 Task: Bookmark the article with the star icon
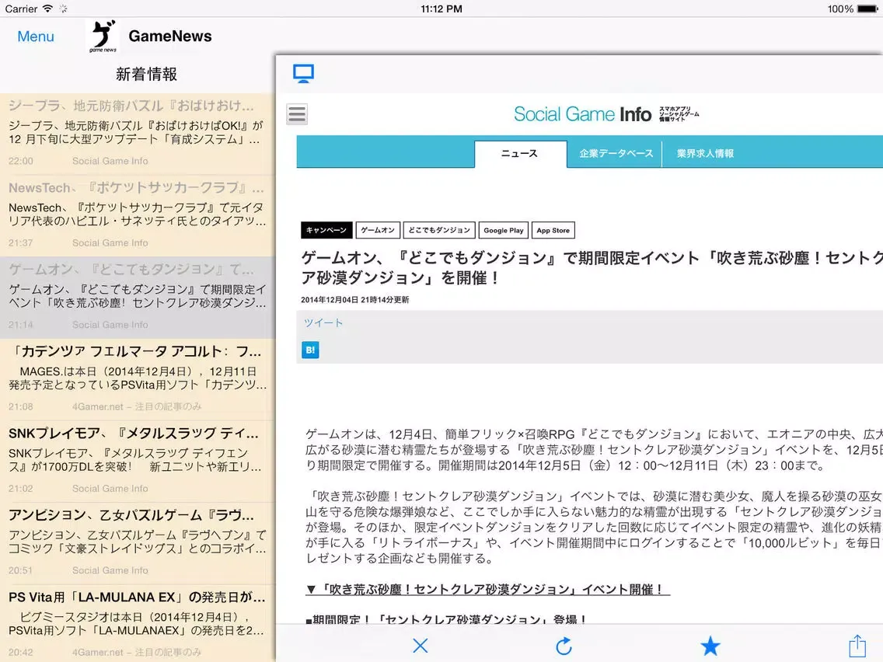[x=710, y=645]
